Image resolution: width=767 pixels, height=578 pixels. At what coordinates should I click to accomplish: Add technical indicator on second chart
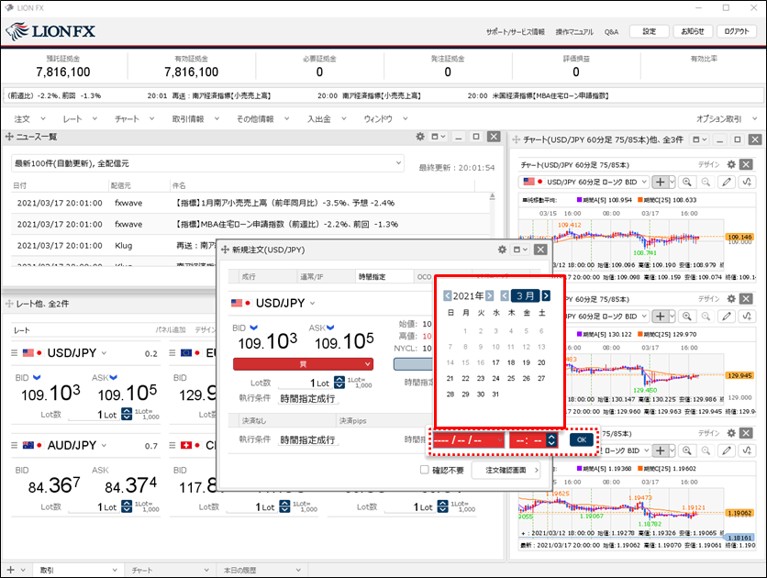tap(747, 316)
